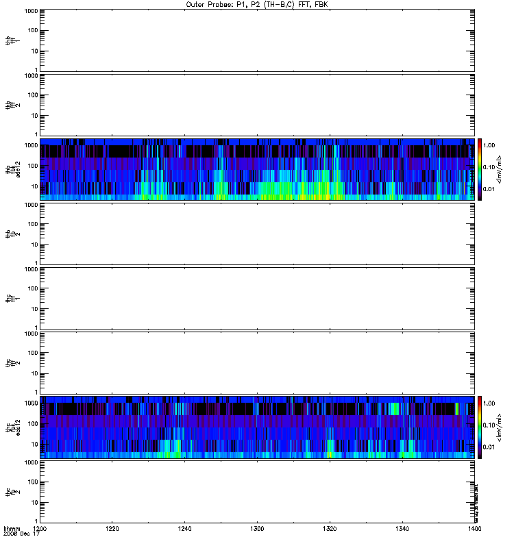Click '1.00' on the thc color bar

pyautogui.click(x=489, y=403)
